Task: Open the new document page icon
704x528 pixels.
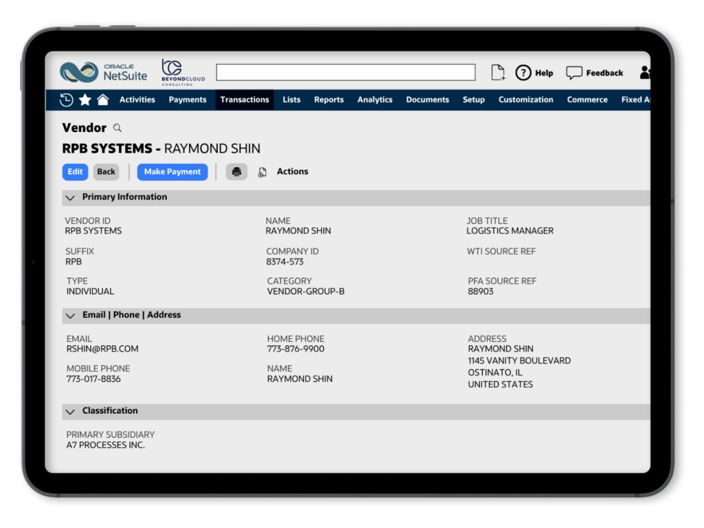Action: [x=498, y=72]
